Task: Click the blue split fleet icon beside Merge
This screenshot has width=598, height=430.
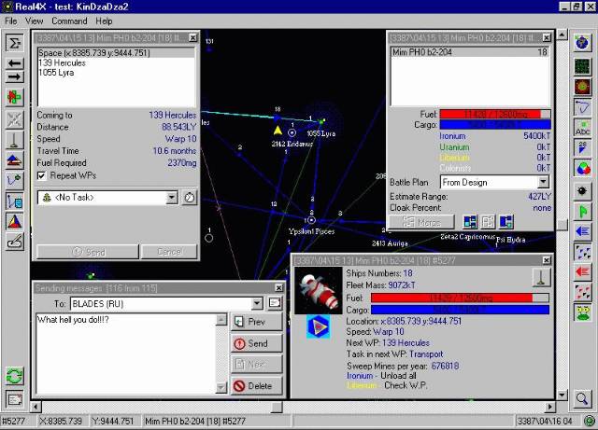Action: tap(470, 222)
